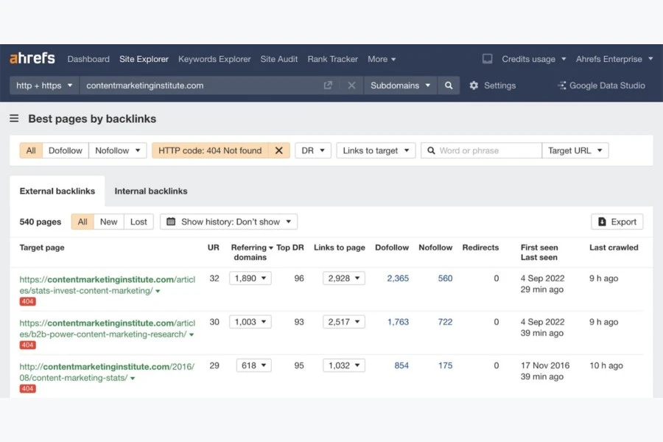Click the search magnifier button
663x442 pixels.
pos(449,85)
